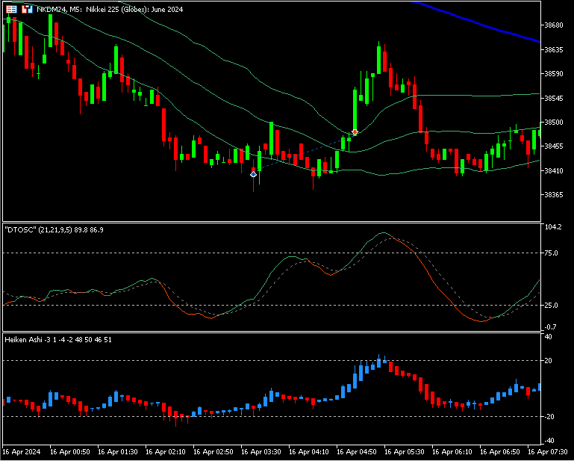
Task: Click the 16 Apr 03:30 time label
Action: pyautogui.click(x=261, y=451)
